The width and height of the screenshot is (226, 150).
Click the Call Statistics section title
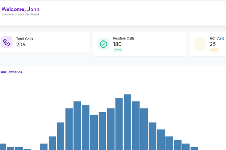click(x=11, y=72)
